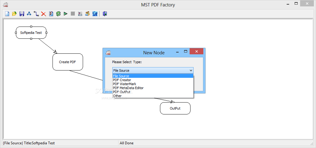This screenshot has width=316, height=148.
Task: Click the users group icon in toolbar
Action: 87,14
